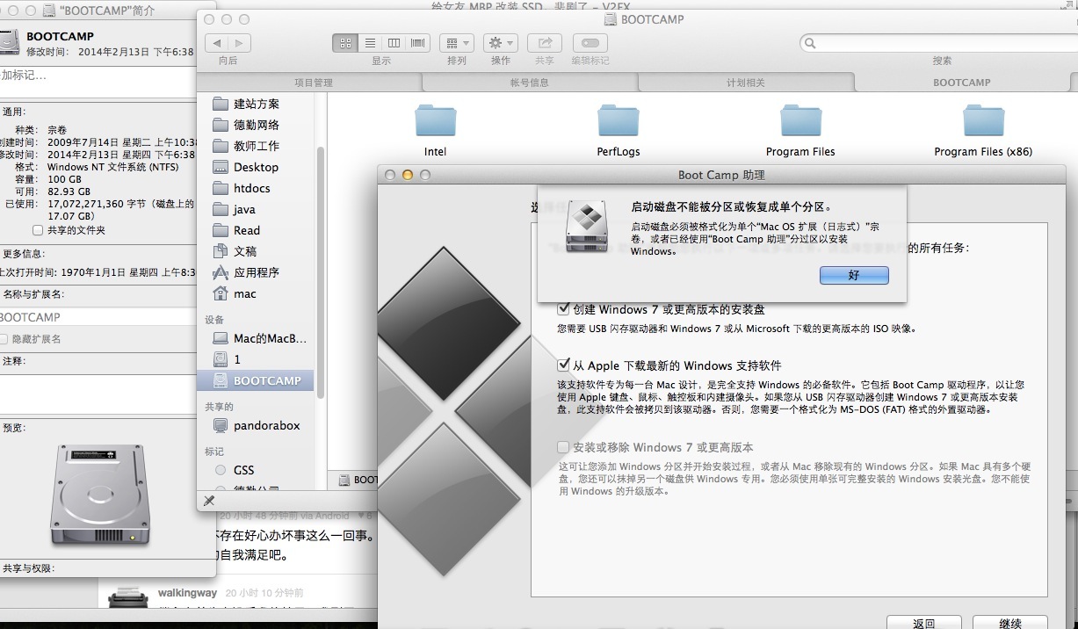Select the Intel folder

point(436,130)
